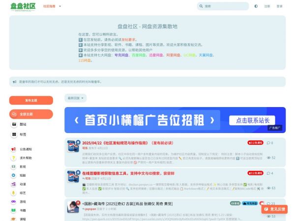Click the 天翼网盘 colored link
Screen dimensions: 295x221
pyautogui.click(x=206, y=55)
